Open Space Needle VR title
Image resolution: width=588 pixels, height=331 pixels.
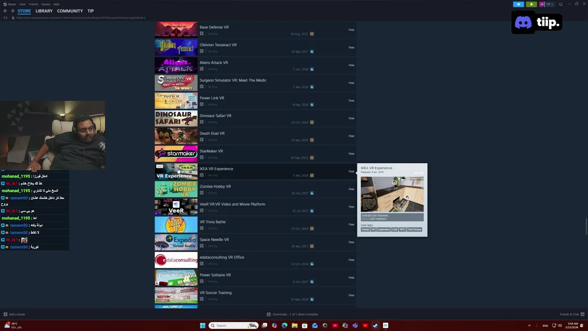click(x=214, y=240)
